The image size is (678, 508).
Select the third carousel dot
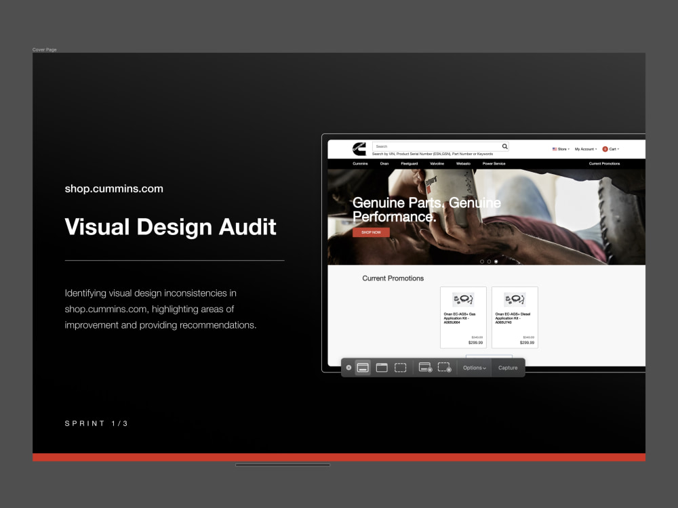click(x=496, y=261)
